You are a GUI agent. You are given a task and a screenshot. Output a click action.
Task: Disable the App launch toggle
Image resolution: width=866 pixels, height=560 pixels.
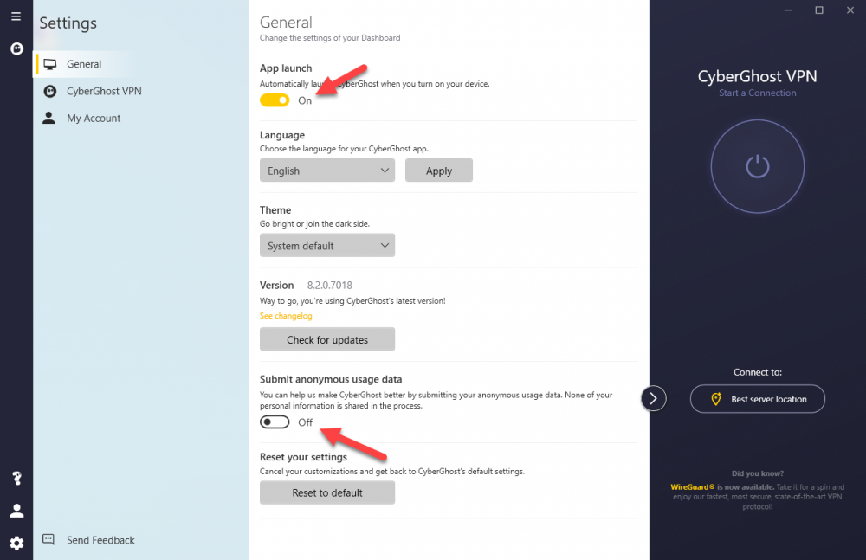click(275, 100)
